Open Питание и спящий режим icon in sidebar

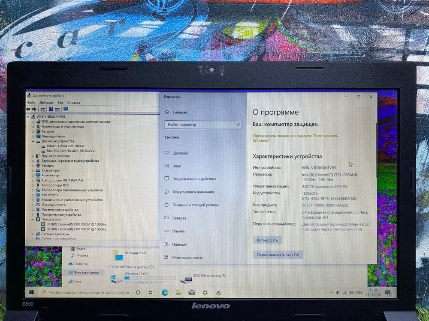click(x=166, y=205)
